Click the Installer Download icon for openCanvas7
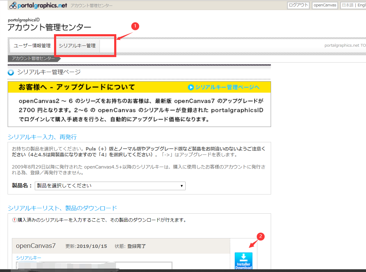This screenshot has width=366, height=272. [x=244, y=261]
